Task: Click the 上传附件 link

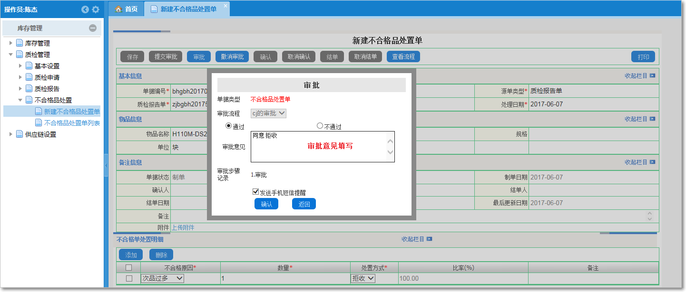Action: pyautogui.click(x=183, y=227)
